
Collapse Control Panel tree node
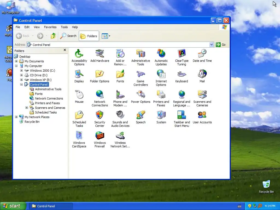(x=21, y=84)
